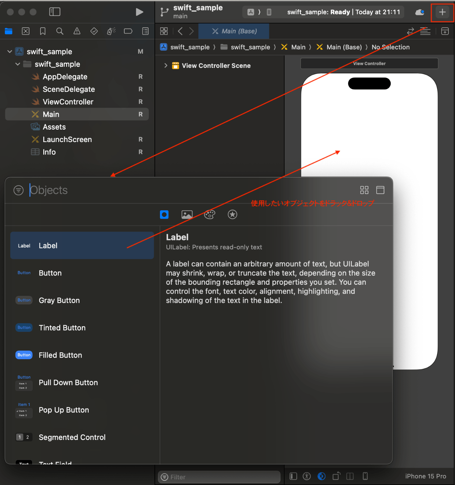The image size is (455, 485).
Task: Run the swift_sample project
Action: click(x=139, y=12)
